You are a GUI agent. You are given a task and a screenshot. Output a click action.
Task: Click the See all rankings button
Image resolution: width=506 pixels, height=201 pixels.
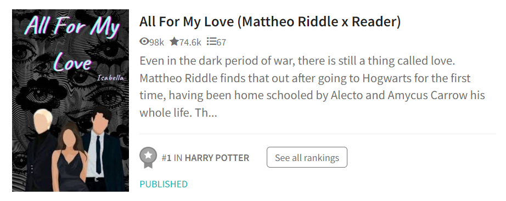[x=307, y=157]
